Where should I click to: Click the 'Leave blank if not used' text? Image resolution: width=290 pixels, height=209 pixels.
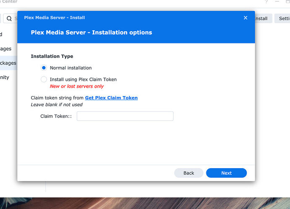[57, 104]
